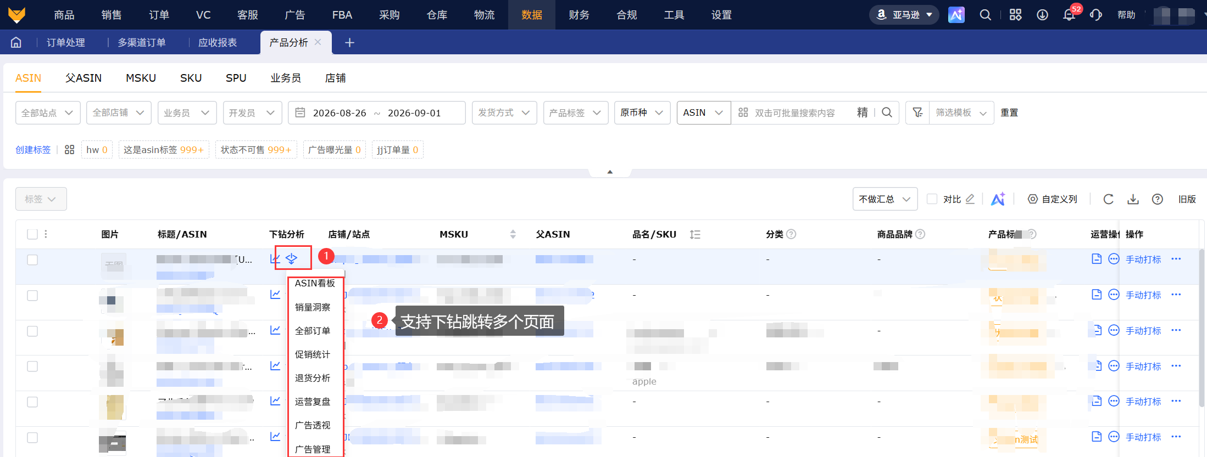Enable the 对比 checkbox
The image size is (1207, 457).
[932, 199]
